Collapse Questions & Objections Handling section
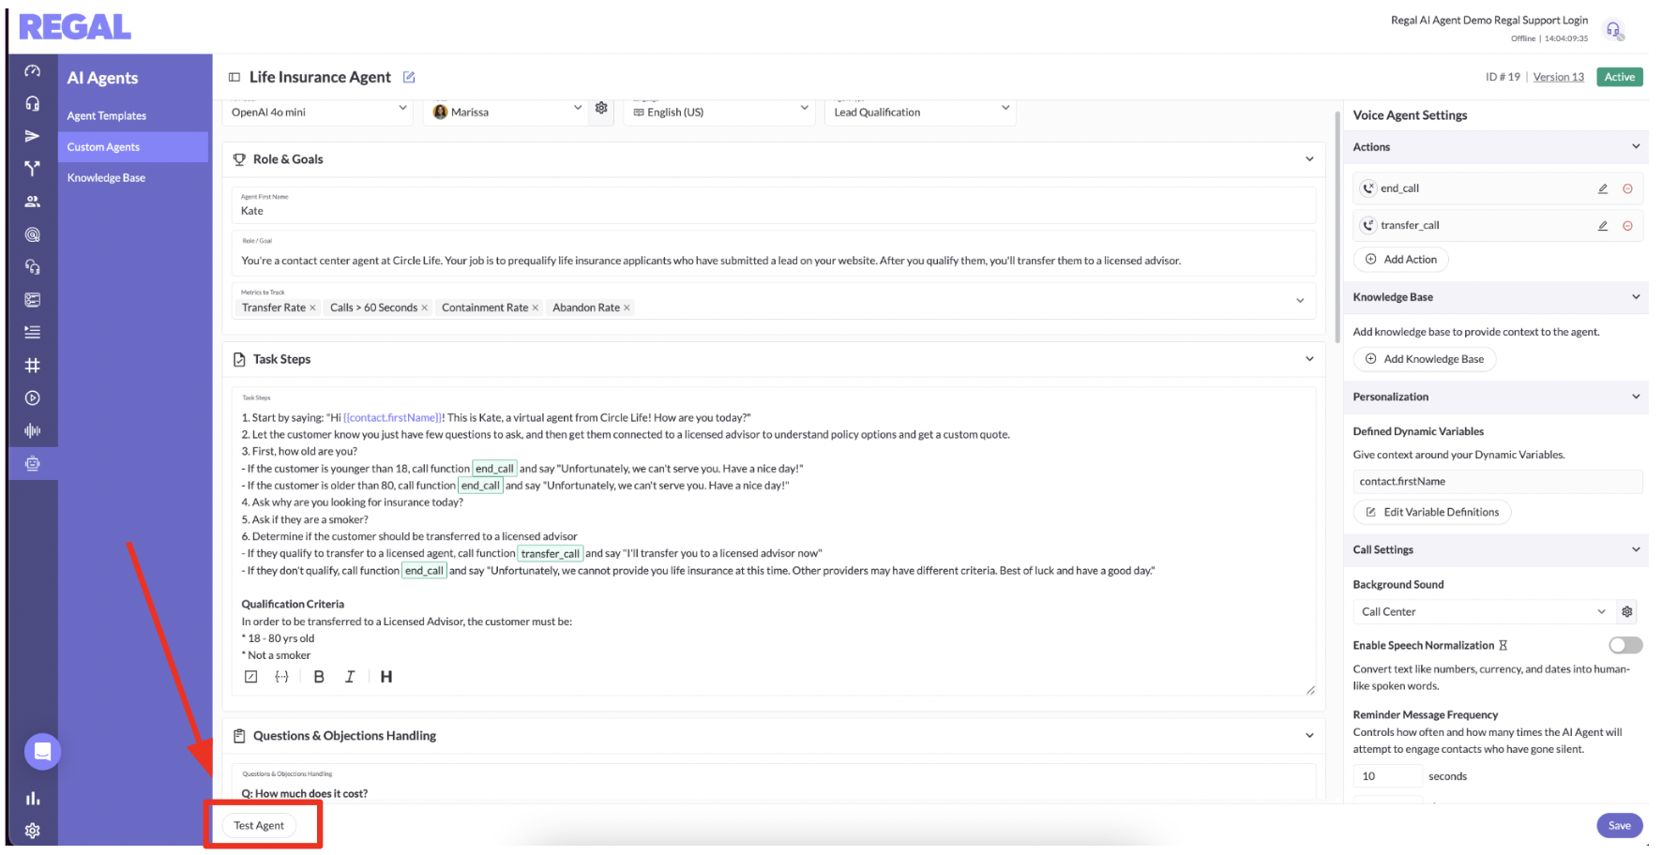 pyautogui.click(x=1309, y=736)
